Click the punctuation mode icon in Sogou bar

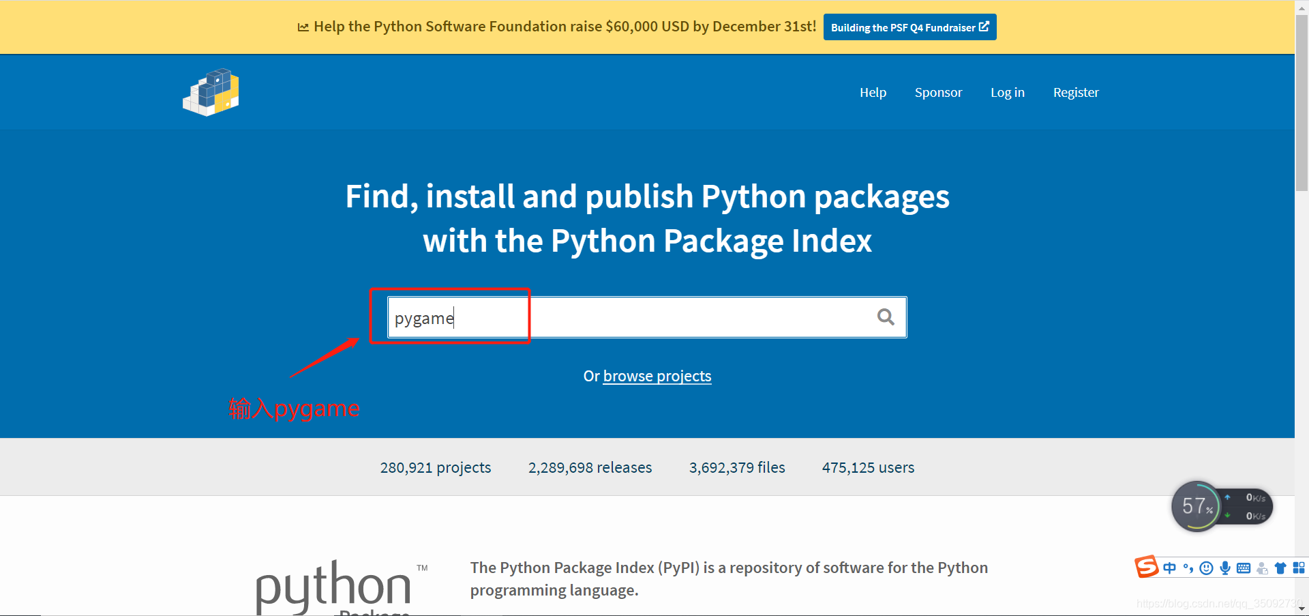click(x=1188, y=568)
